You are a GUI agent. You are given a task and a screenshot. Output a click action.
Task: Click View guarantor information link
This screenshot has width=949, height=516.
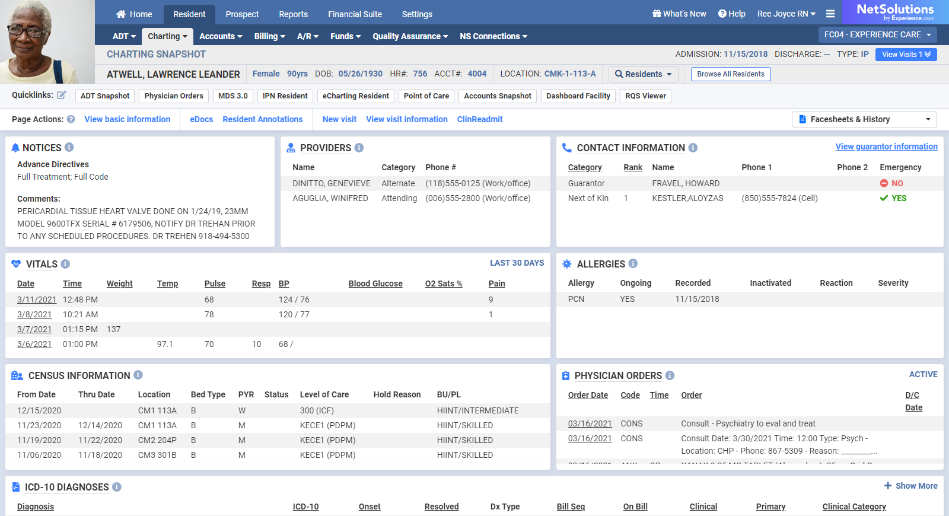click(x=887, y=146)
